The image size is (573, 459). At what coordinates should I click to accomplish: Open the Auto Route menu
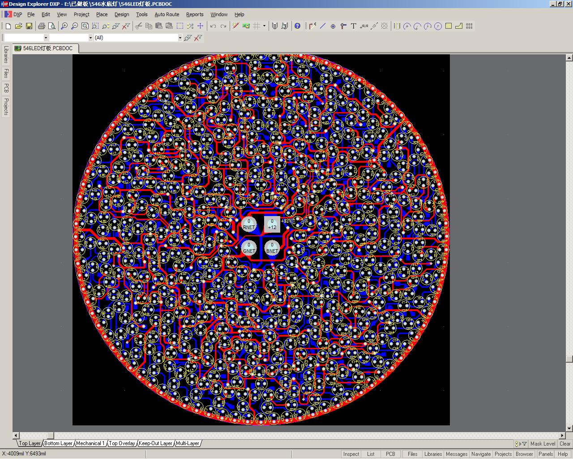pyautogui.click(x=167, y=14)
